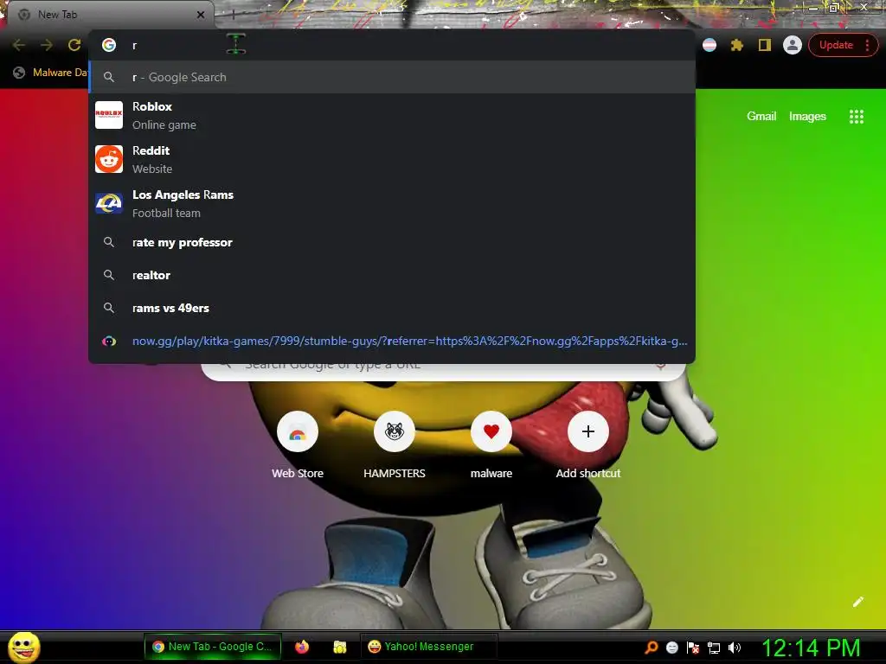Screen dimensions: 886x664
Task: Click the flag with red X tray icon
Action: point(693,647)
